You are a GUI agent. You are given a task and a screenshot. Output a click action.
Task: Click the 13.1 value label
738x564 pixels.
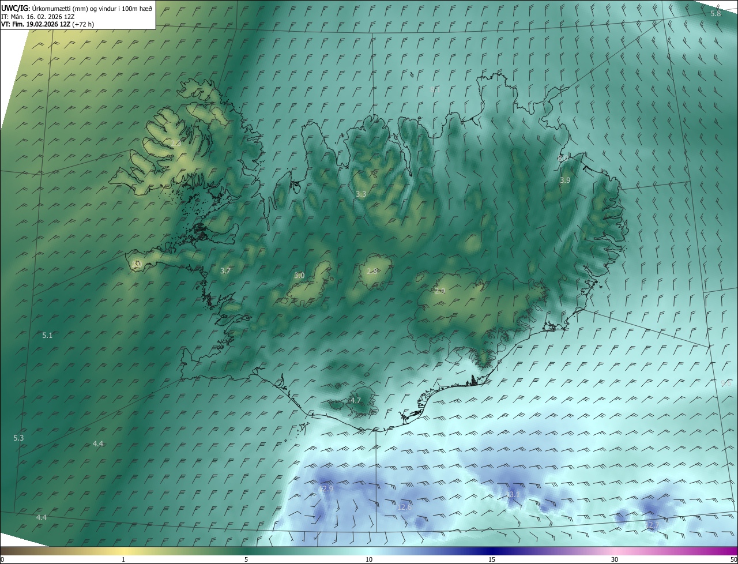click(x=512, y=494)
